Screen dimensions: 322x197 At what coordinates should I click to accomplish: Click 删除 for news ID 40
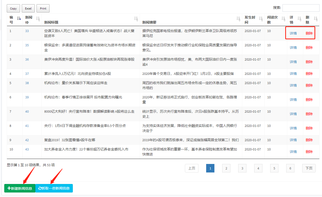[x=309, y=114]
